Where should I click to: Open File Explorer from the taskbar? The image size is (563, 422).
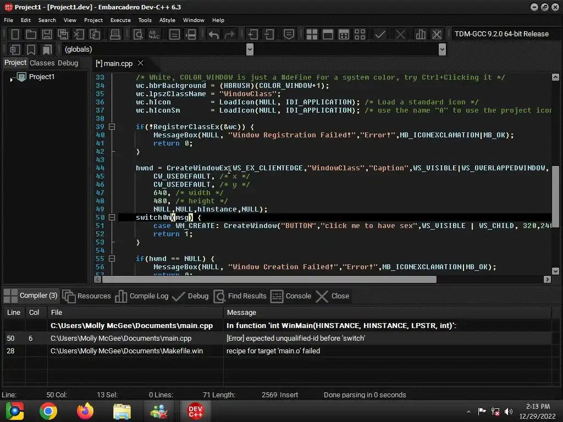tap(122, 411)
